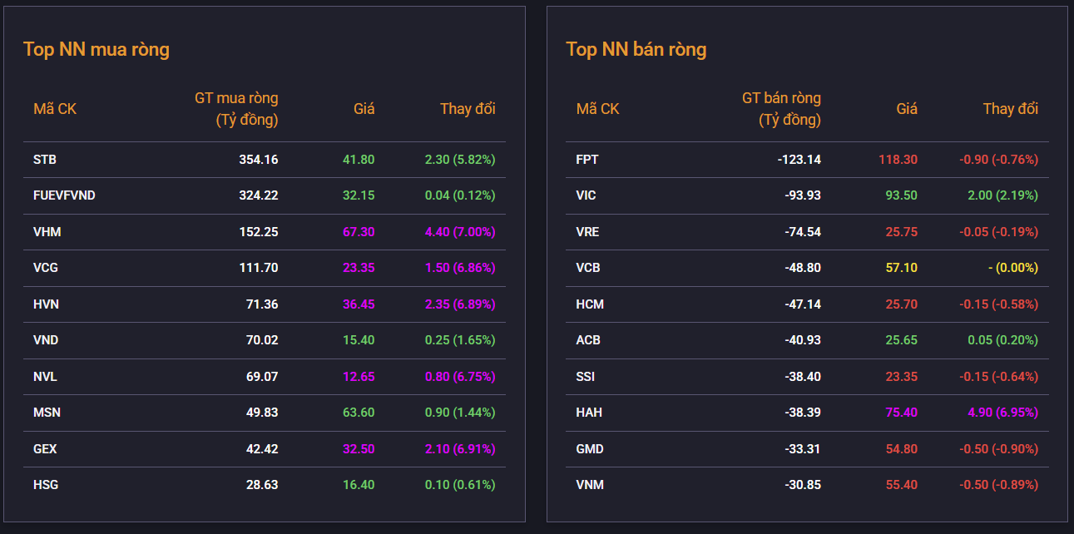
Task: Click STB change 2.30 (5.82%)
Action: tap(460, 160)
